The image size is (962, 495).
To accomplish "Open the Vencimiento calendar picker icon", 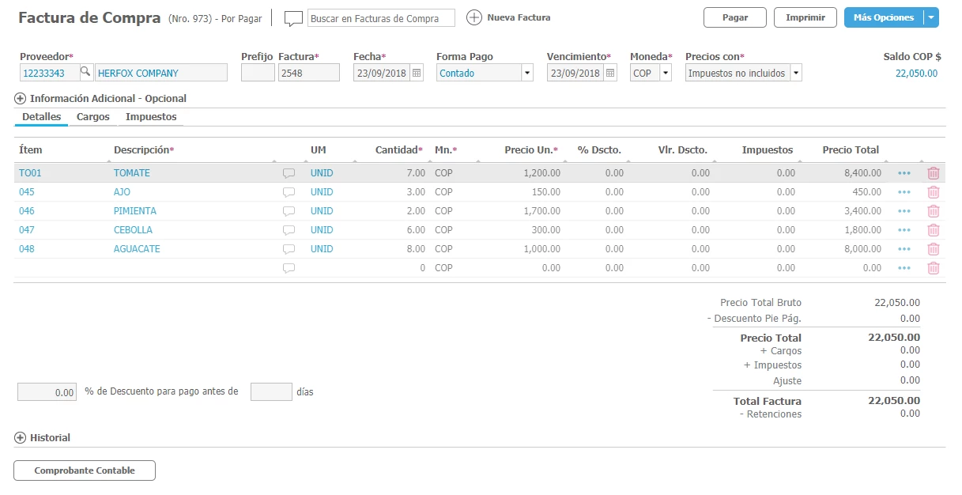I will point(610,73).
